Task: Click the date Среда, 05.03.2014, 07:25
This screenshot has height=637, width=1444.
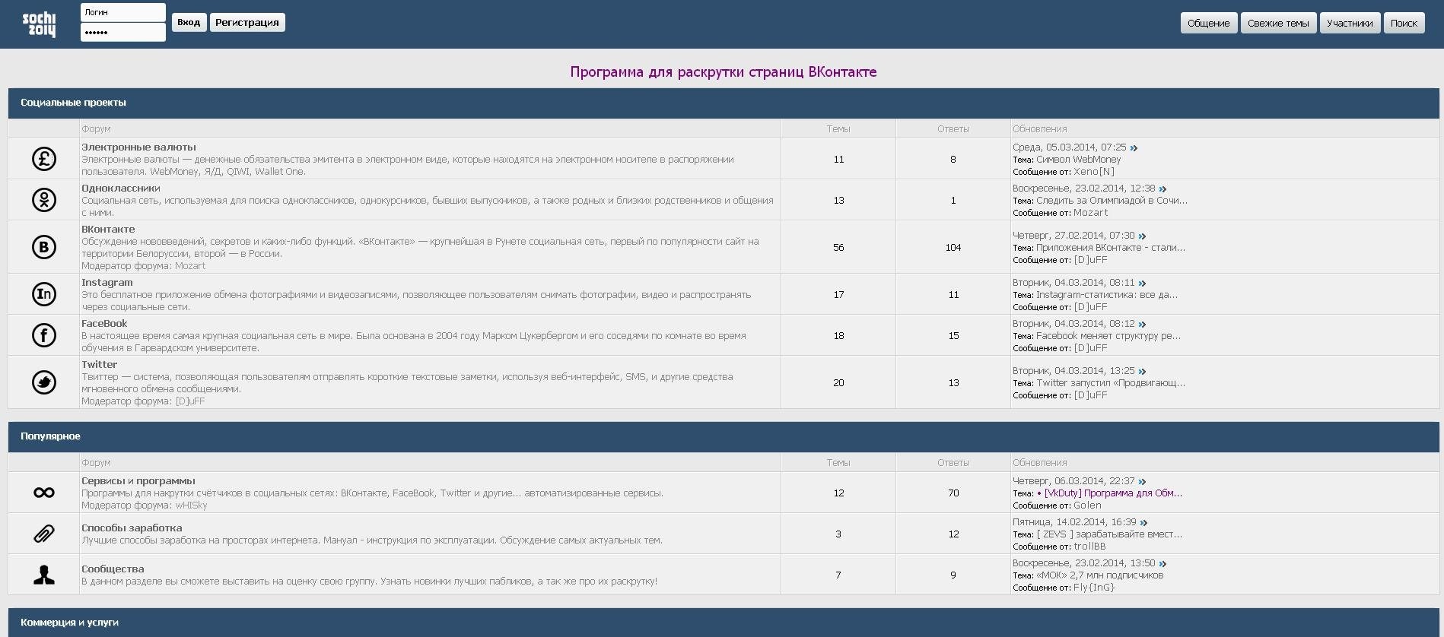Action: pyautogui.click(x=1069, y=147)
